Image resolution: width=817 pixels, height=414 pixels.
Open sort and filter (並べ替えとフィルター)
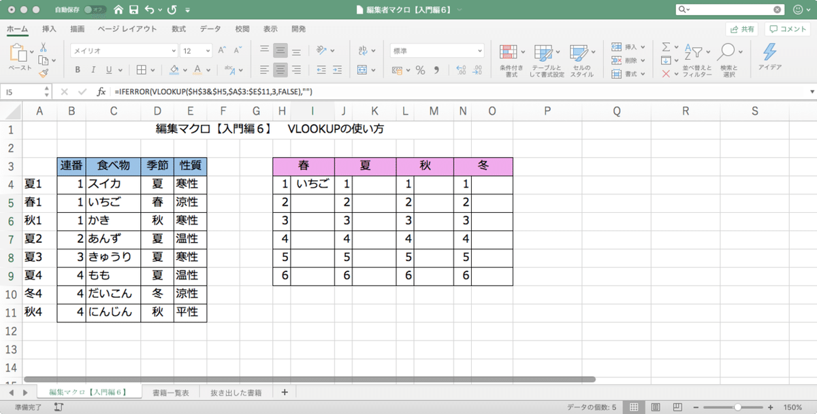697,61
